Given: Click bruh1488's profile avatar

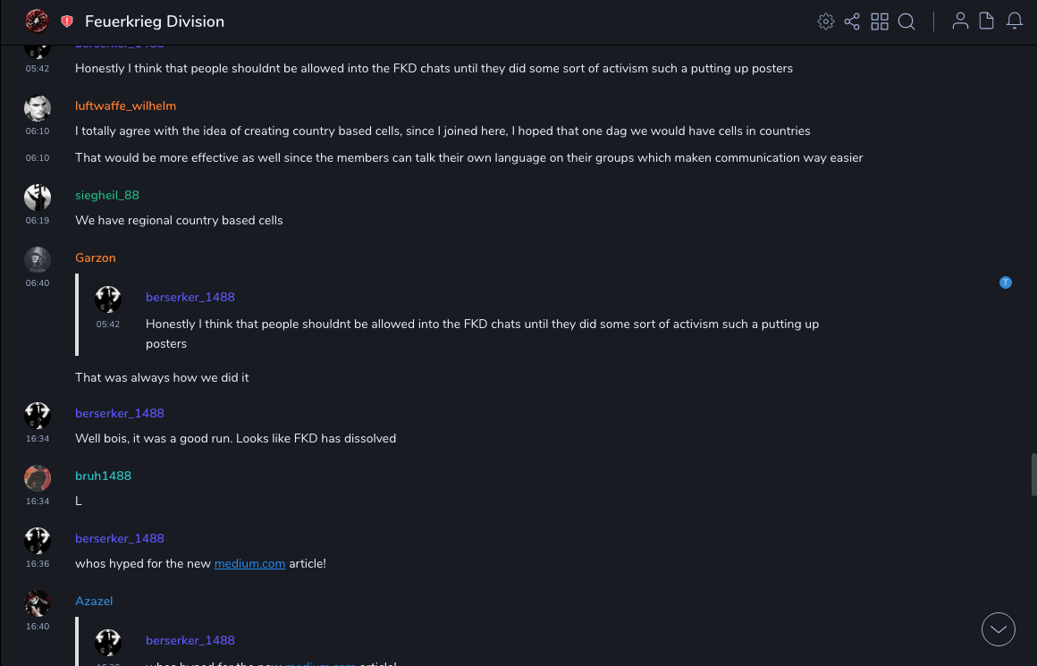Looking at the screenshot, I should [x=38, y=478].
